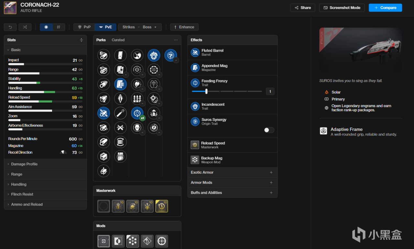The width and height of the screenshot is (414, 249).
Task: Select the Full Bore barrel perk
Action: (x=103, y=128)
